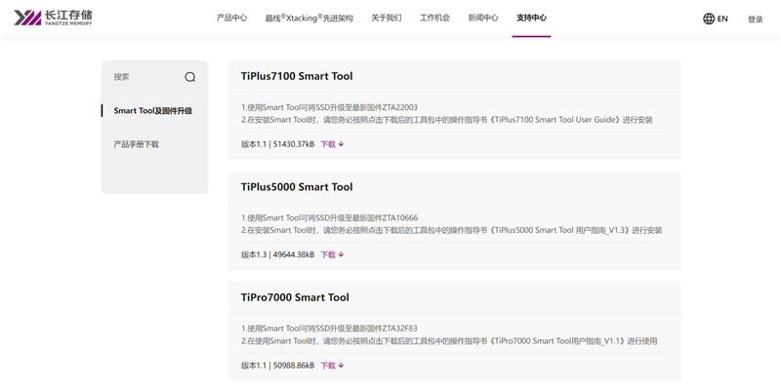Click 下载 link for TiPro7000 version 1.1
Image resolution: width=781 pixels, height=388 pixels.
[328, 366]
